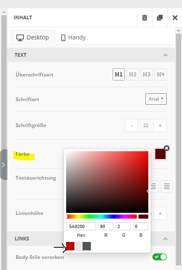Switch to the Handy tab

(x=74, y=37)
